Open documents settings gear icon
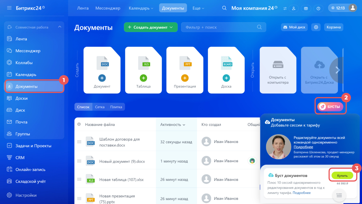The width and height of the screenshot is (362, 204). point(316,27)
